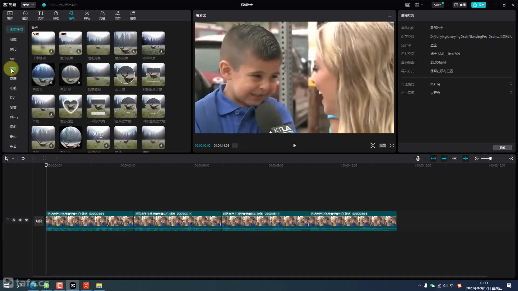Select the 热门 effects category
This screenshot has width=518, height=291.
[13, 49]
